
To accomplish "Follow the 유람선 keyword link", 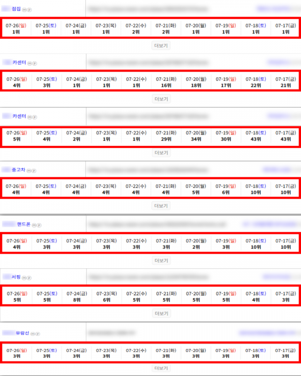I will point(16,333).
